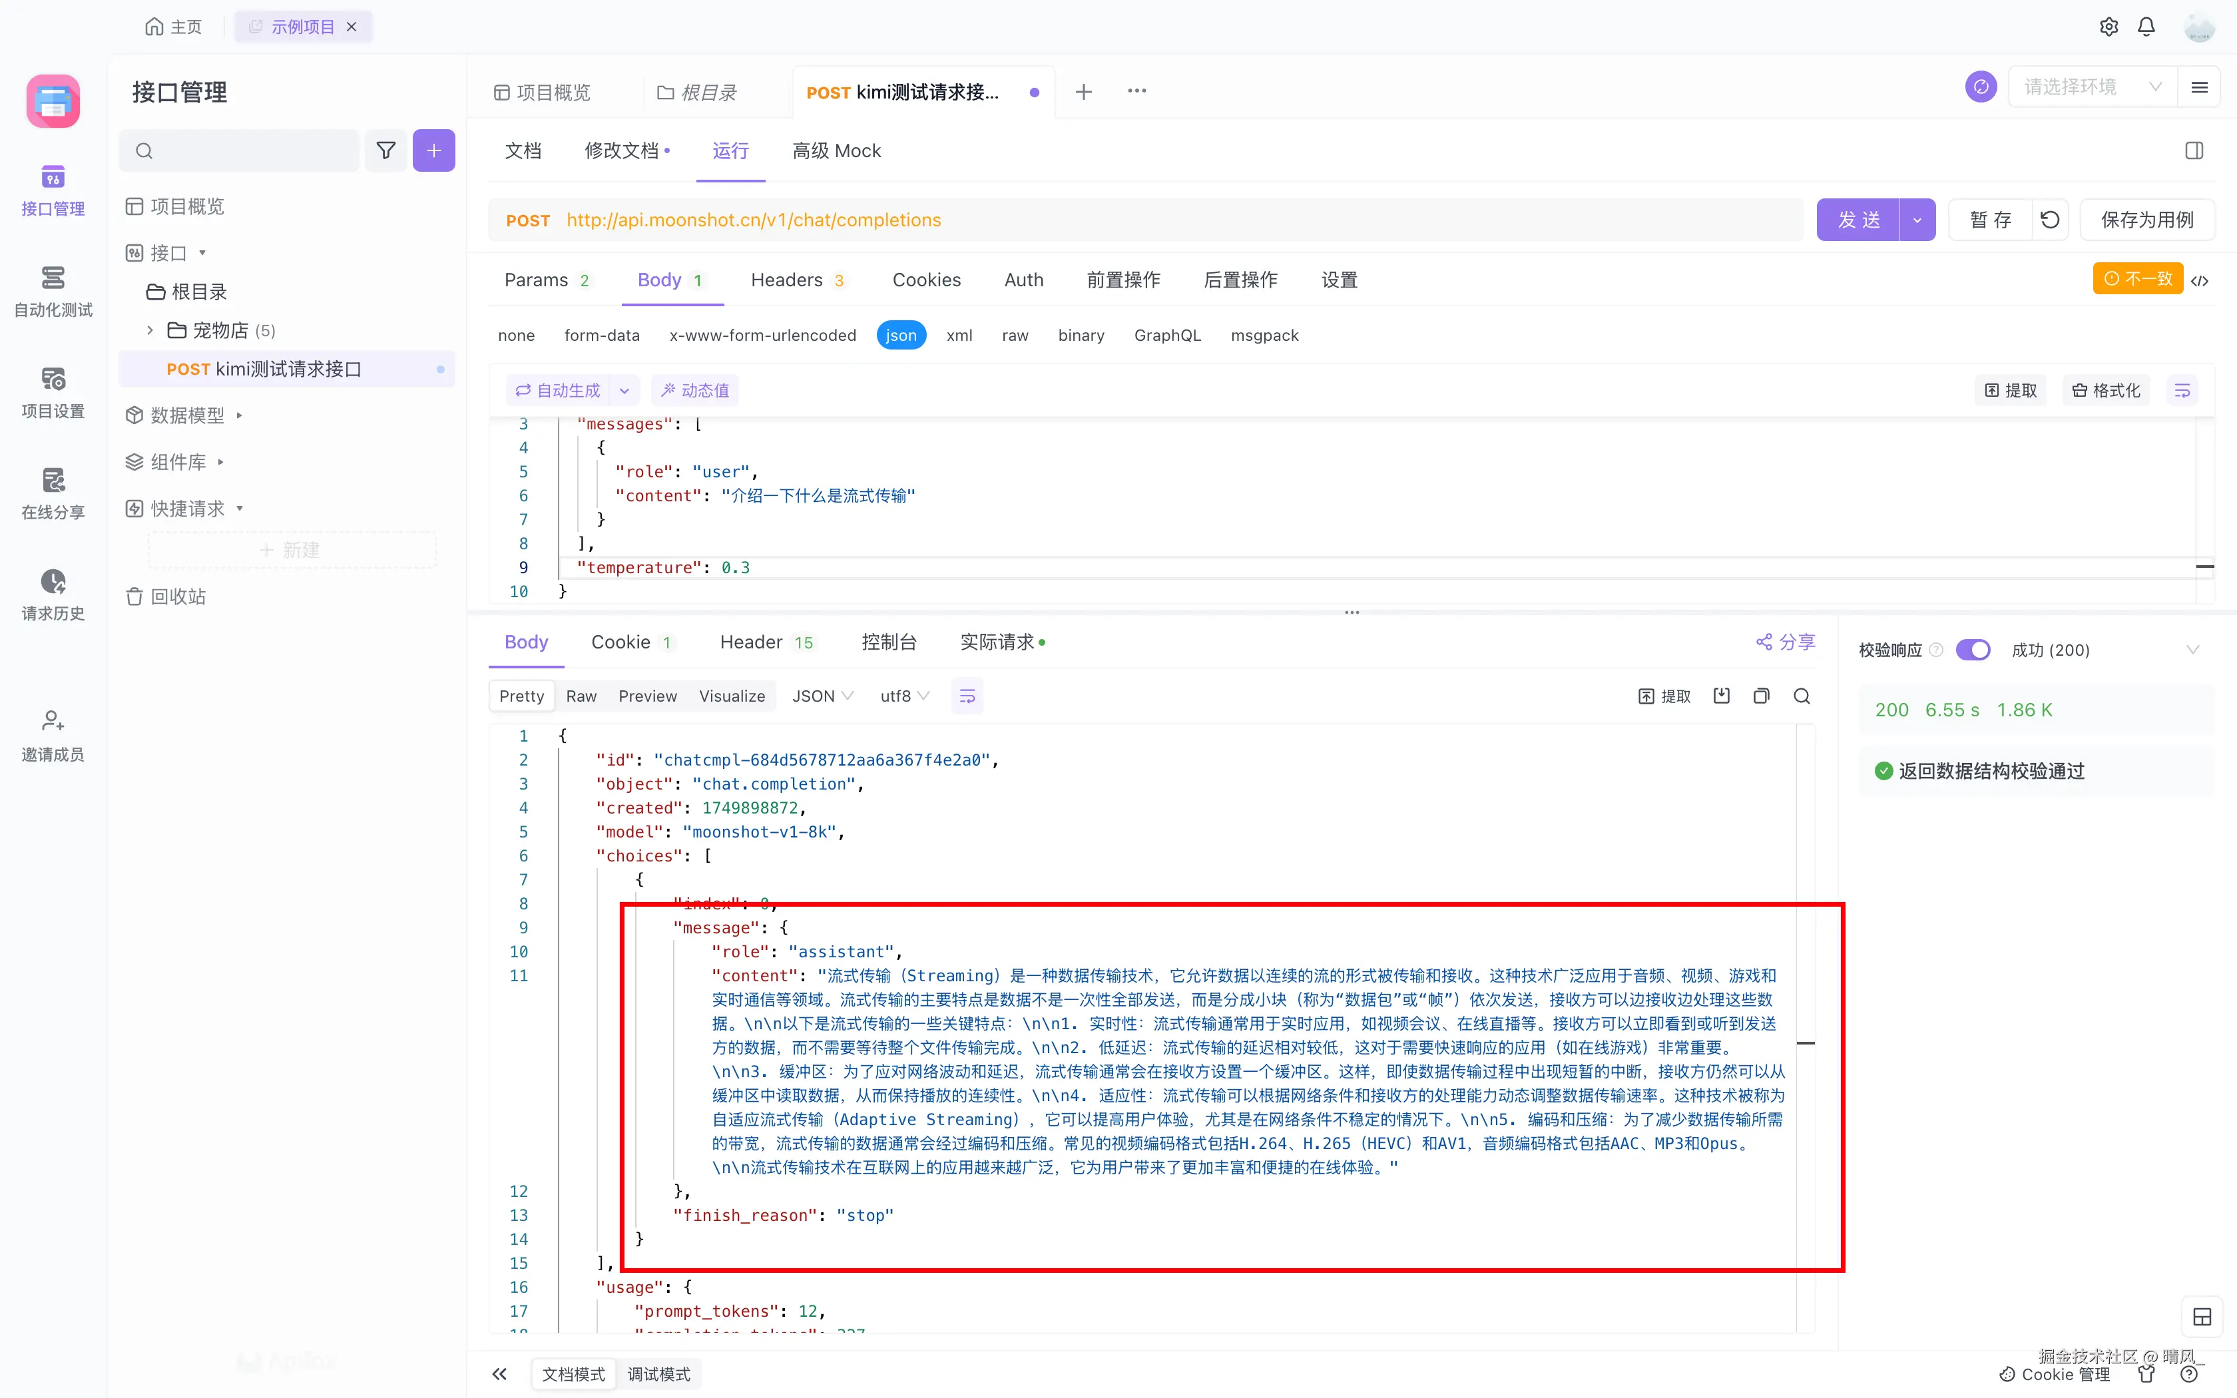
Task: Open 自动化测试 in left sidebar
Action: pos(53,292)
